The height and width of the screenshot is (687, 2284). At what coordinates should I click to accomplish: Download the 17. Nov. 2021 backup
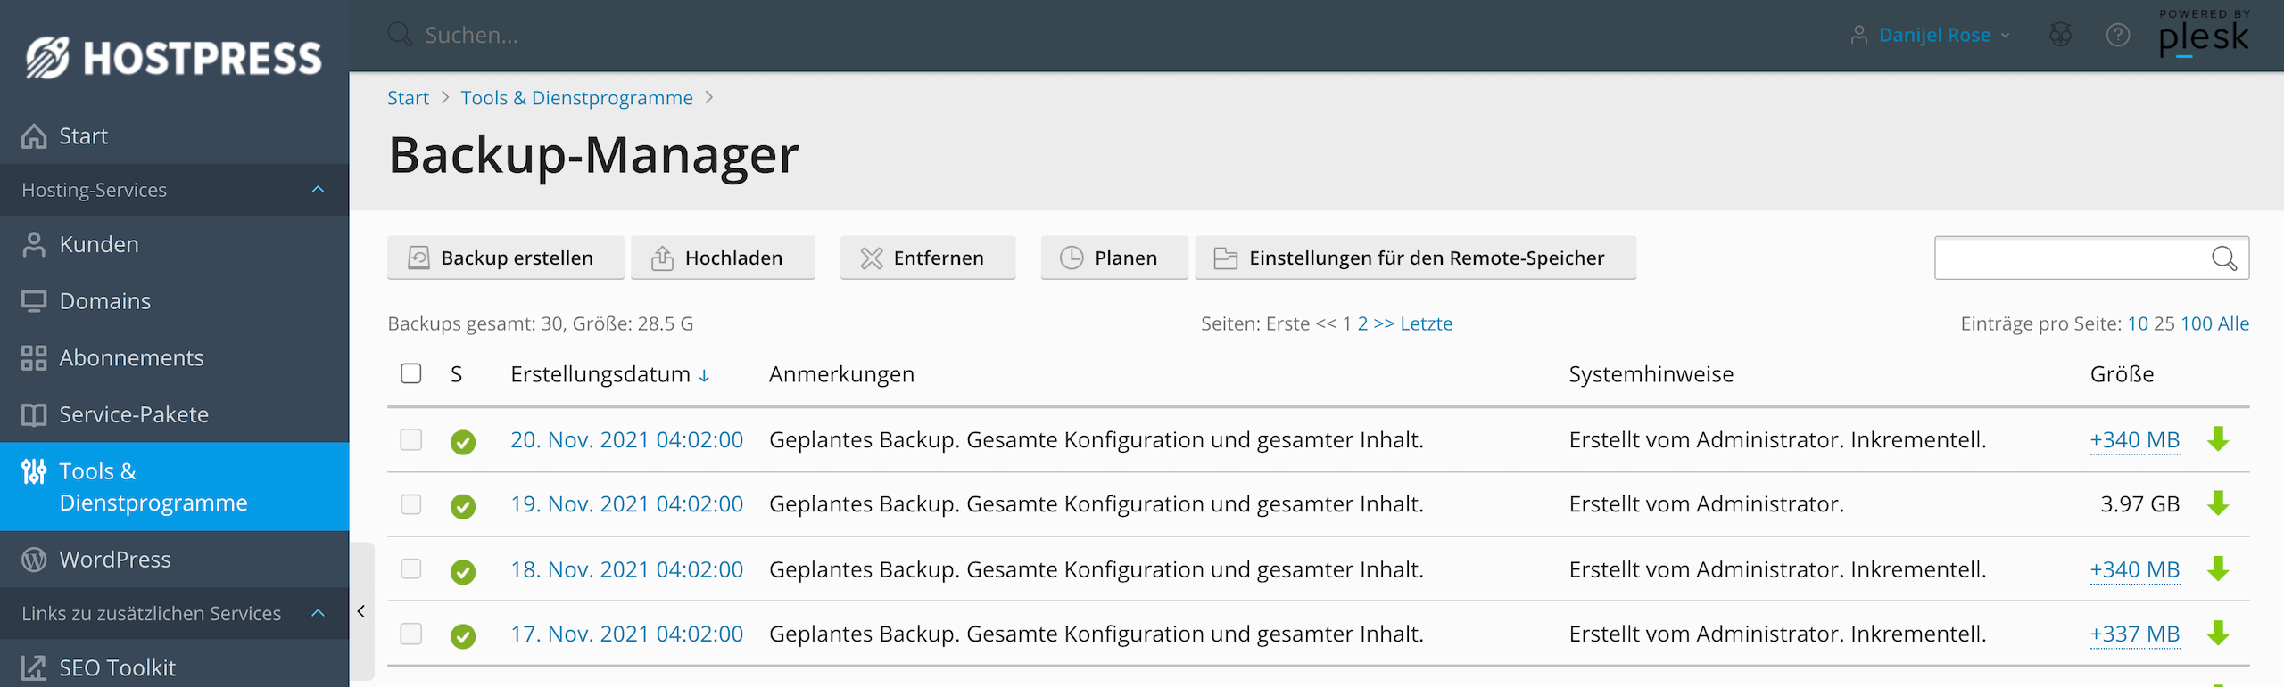point(2218,634)
